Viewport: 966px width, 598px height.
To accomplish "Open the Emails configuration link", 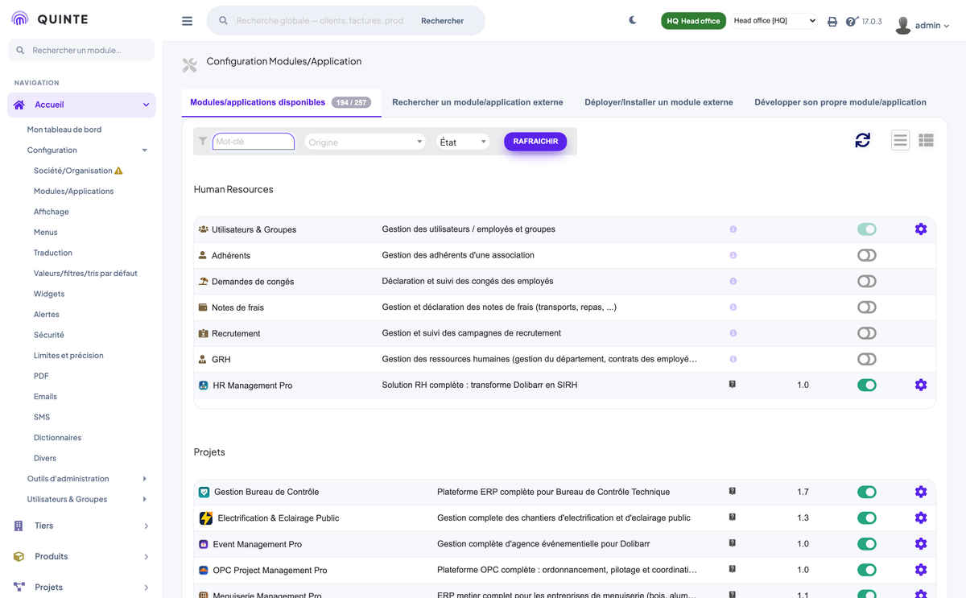I will coord(45,397).
